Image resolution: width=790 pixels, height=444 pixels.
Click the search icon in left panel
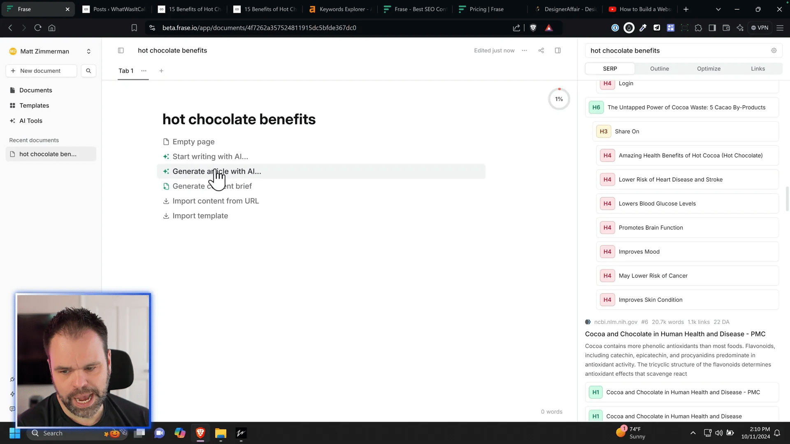click(x=88, y=70)
